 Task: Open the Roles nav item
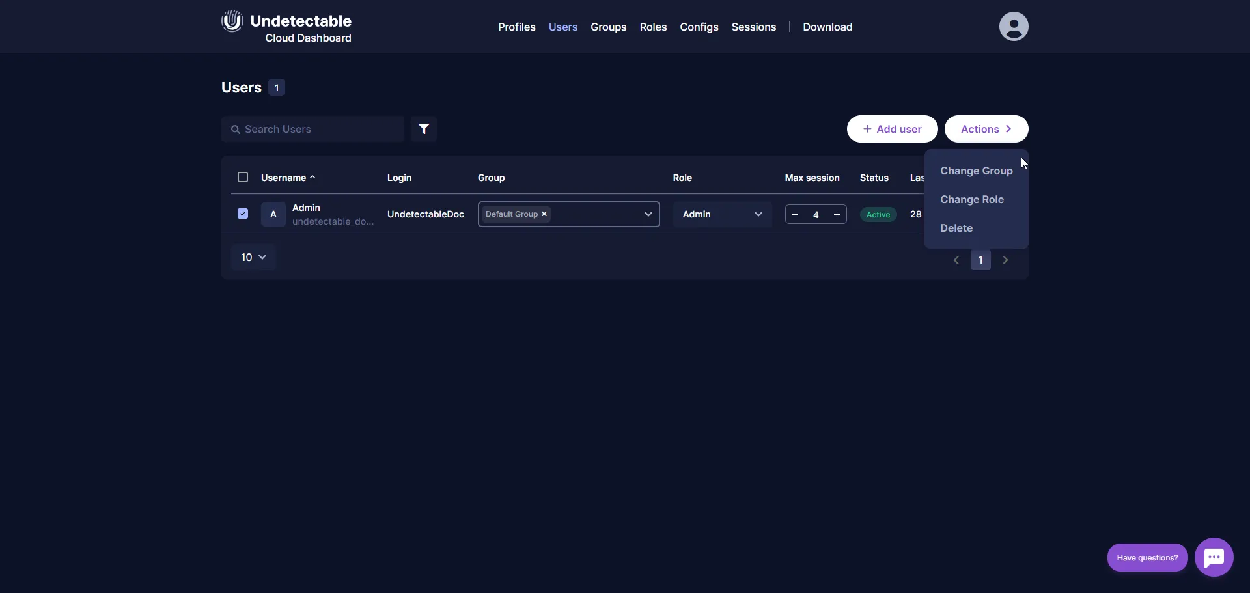[x=653, y=27]
